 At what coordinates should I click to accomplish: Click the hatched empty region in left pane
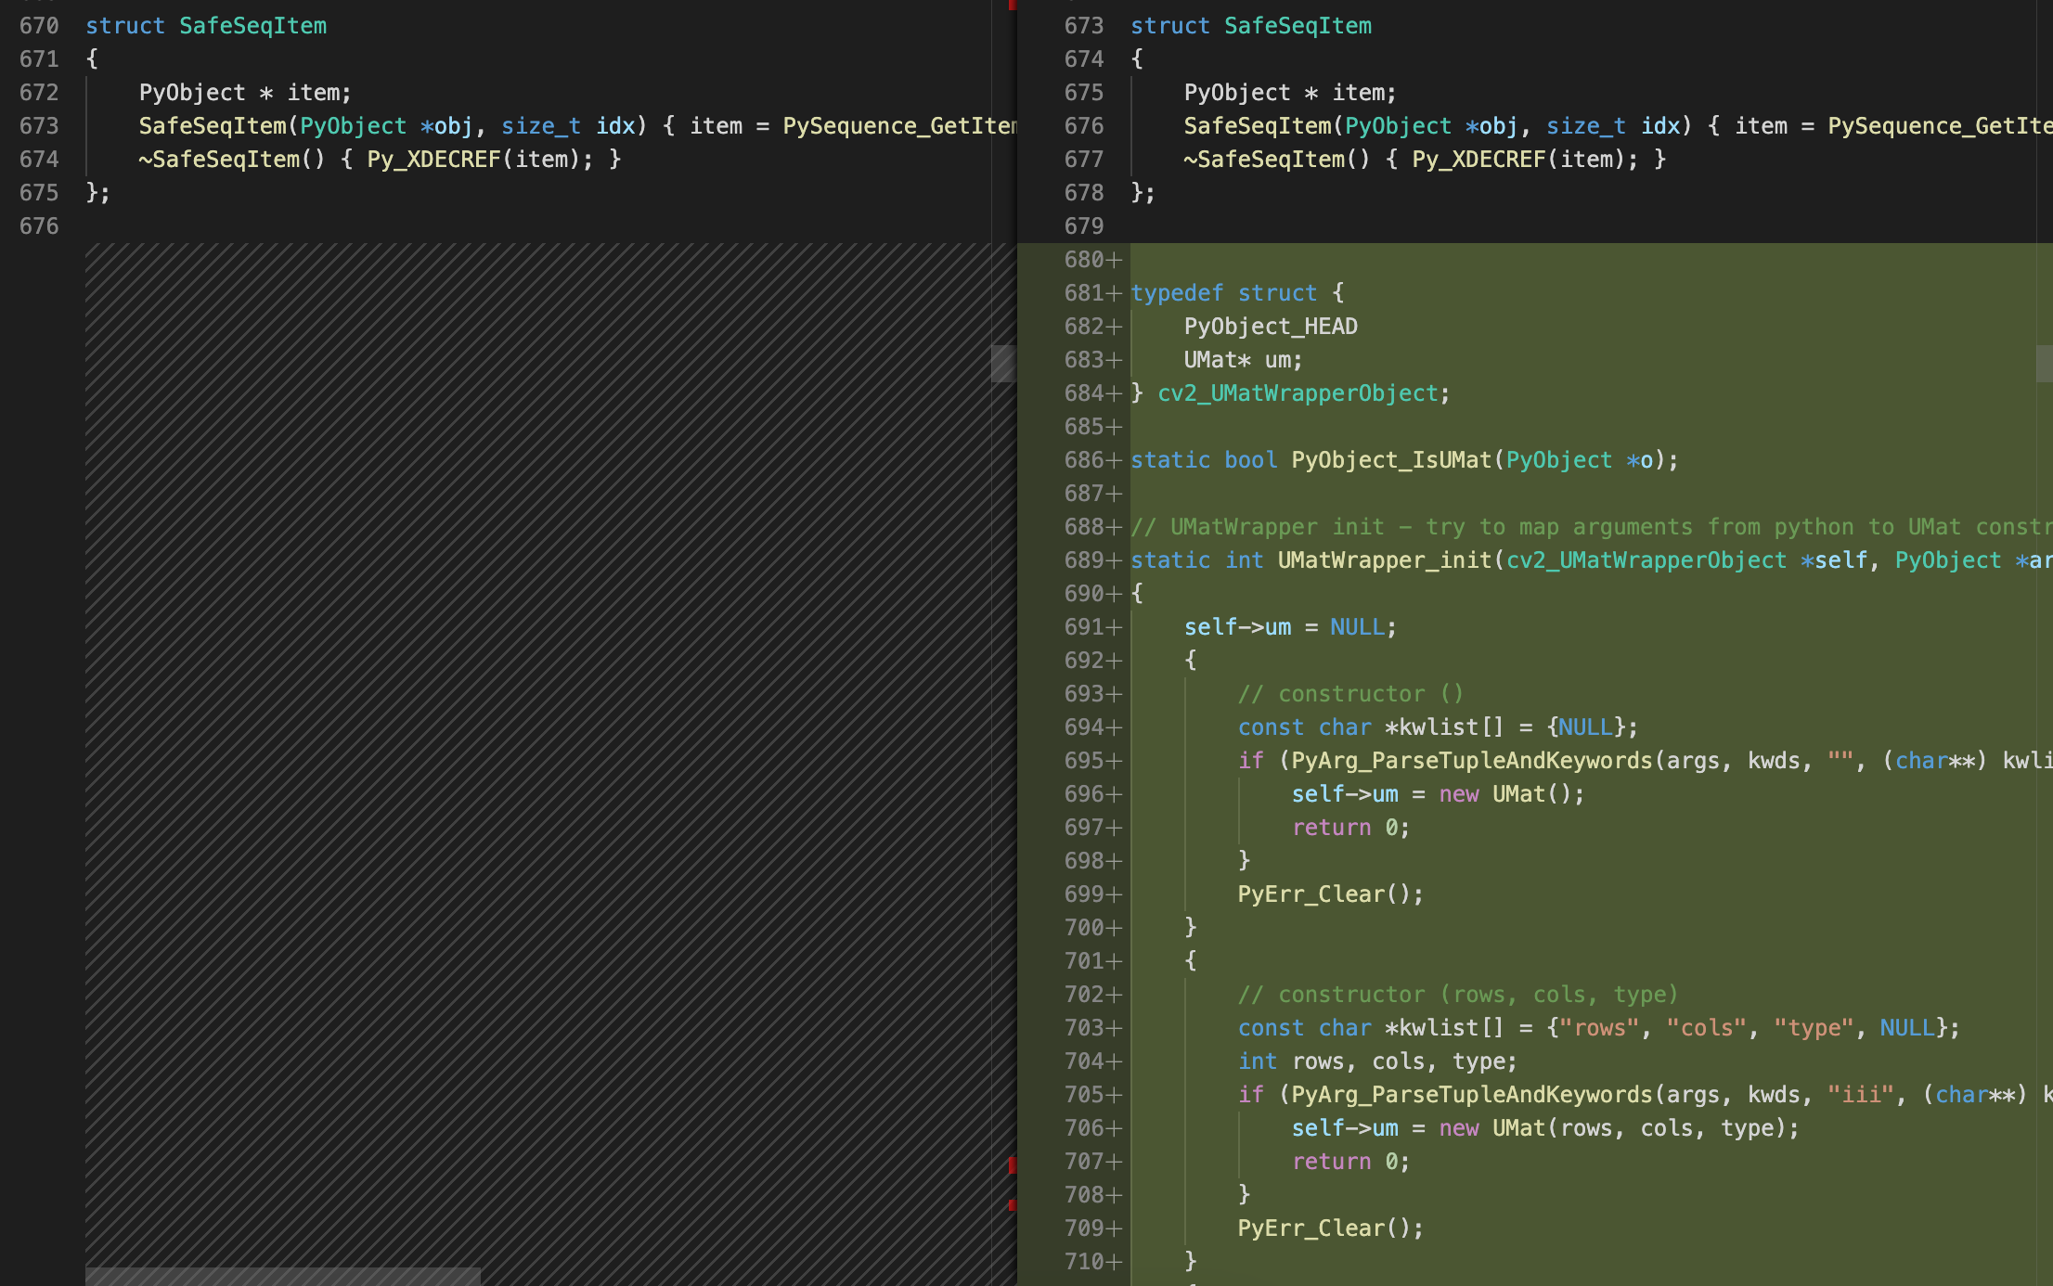[538, 742]
